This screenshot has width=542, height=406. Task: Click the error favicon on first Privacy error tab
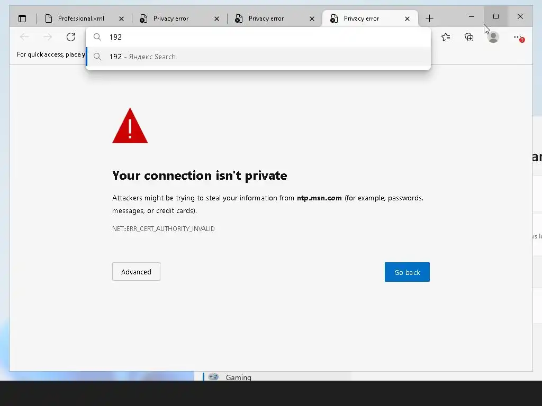click(x=143, y=19)
